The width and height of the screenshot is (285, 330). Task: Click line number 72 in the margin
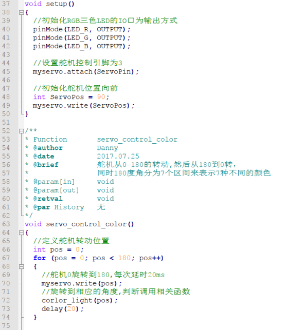tap(6, 300)
